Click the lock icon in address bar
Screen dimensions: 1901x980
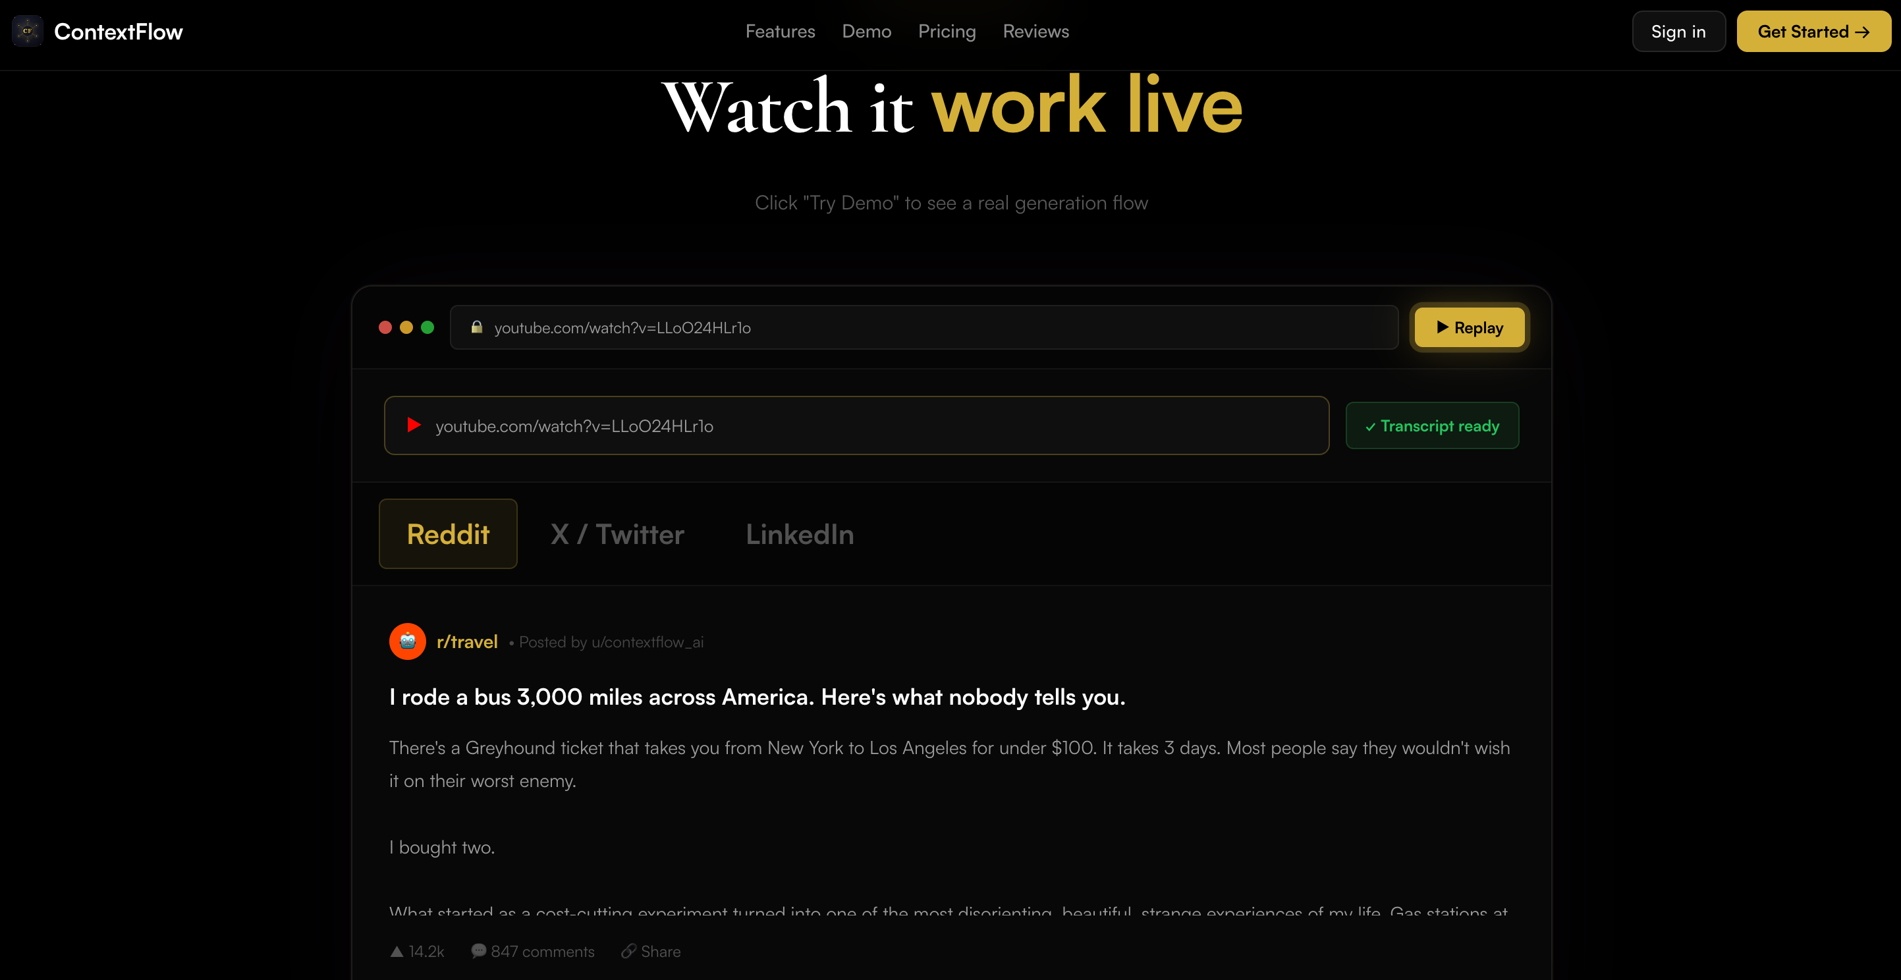(x=477, y=327)
